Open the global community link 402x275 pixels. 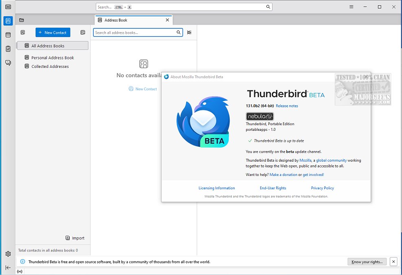pyautogui.click(x=331, y=160)
